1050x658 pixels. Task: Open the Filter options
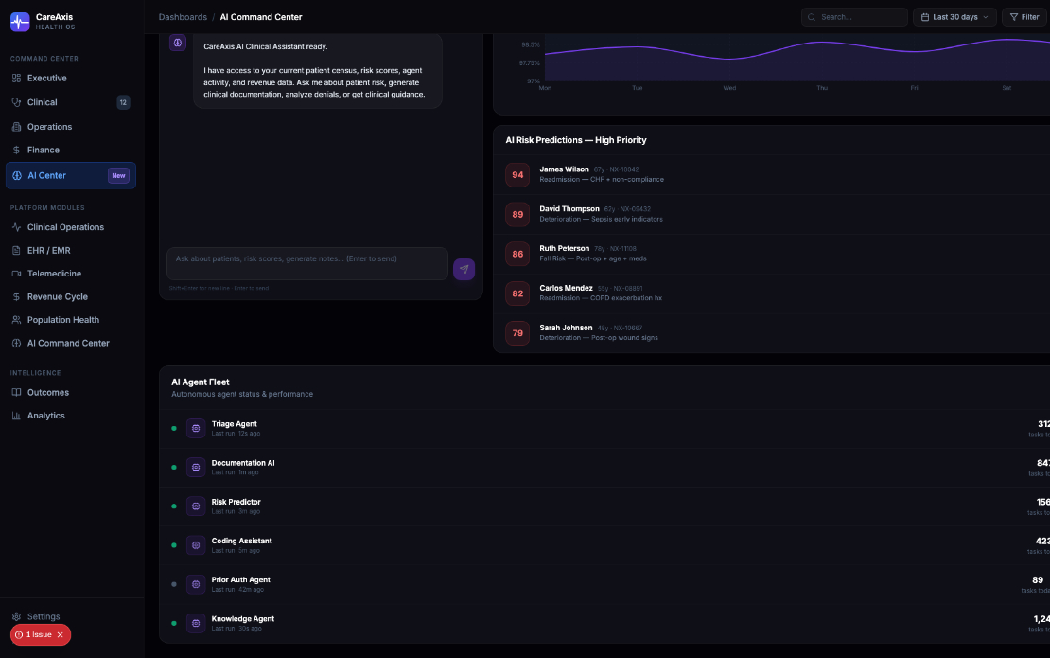pyautogui.click(x=1024, y=17)
